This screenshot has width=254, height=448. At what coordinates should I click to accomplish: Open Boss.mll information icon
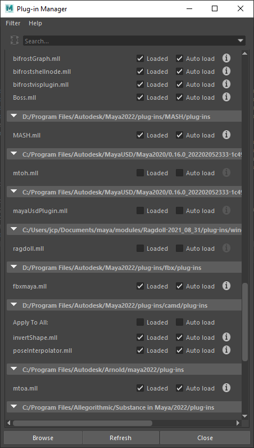(226, 97)
